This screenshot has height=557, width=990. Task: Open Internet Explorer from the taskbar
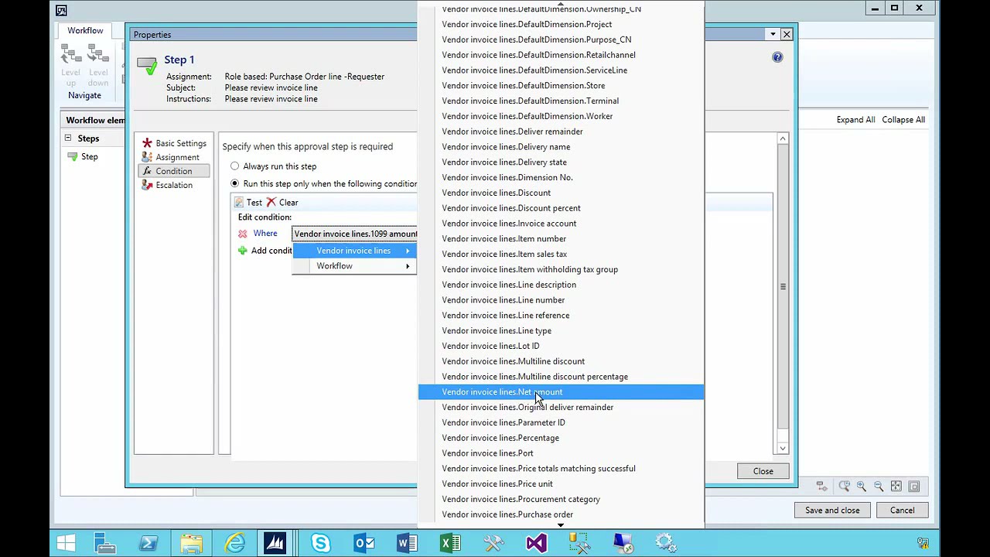pos(235,543)
